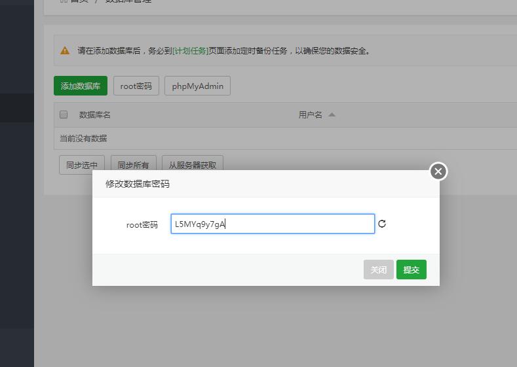The width and height of the screenshot is (517, 367).
Task: Click the 用户名 column header text
Action: coord(311,115)
